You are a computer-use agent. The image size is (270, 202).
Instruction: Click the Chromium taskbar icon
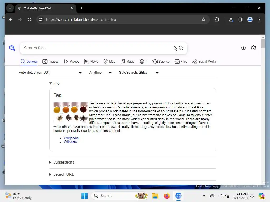click(x=179, y=196)
